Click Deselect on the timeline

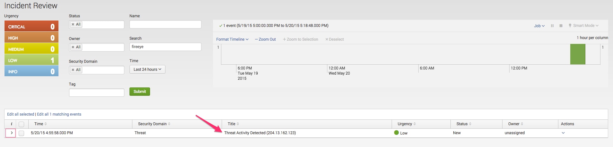pos(334,39)
